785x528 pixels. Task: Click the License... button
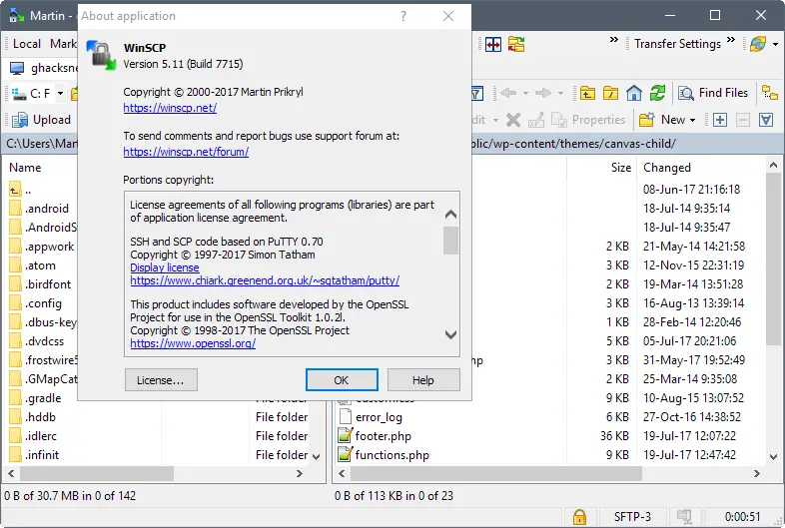pyautogui.click(x=161, y=380)
